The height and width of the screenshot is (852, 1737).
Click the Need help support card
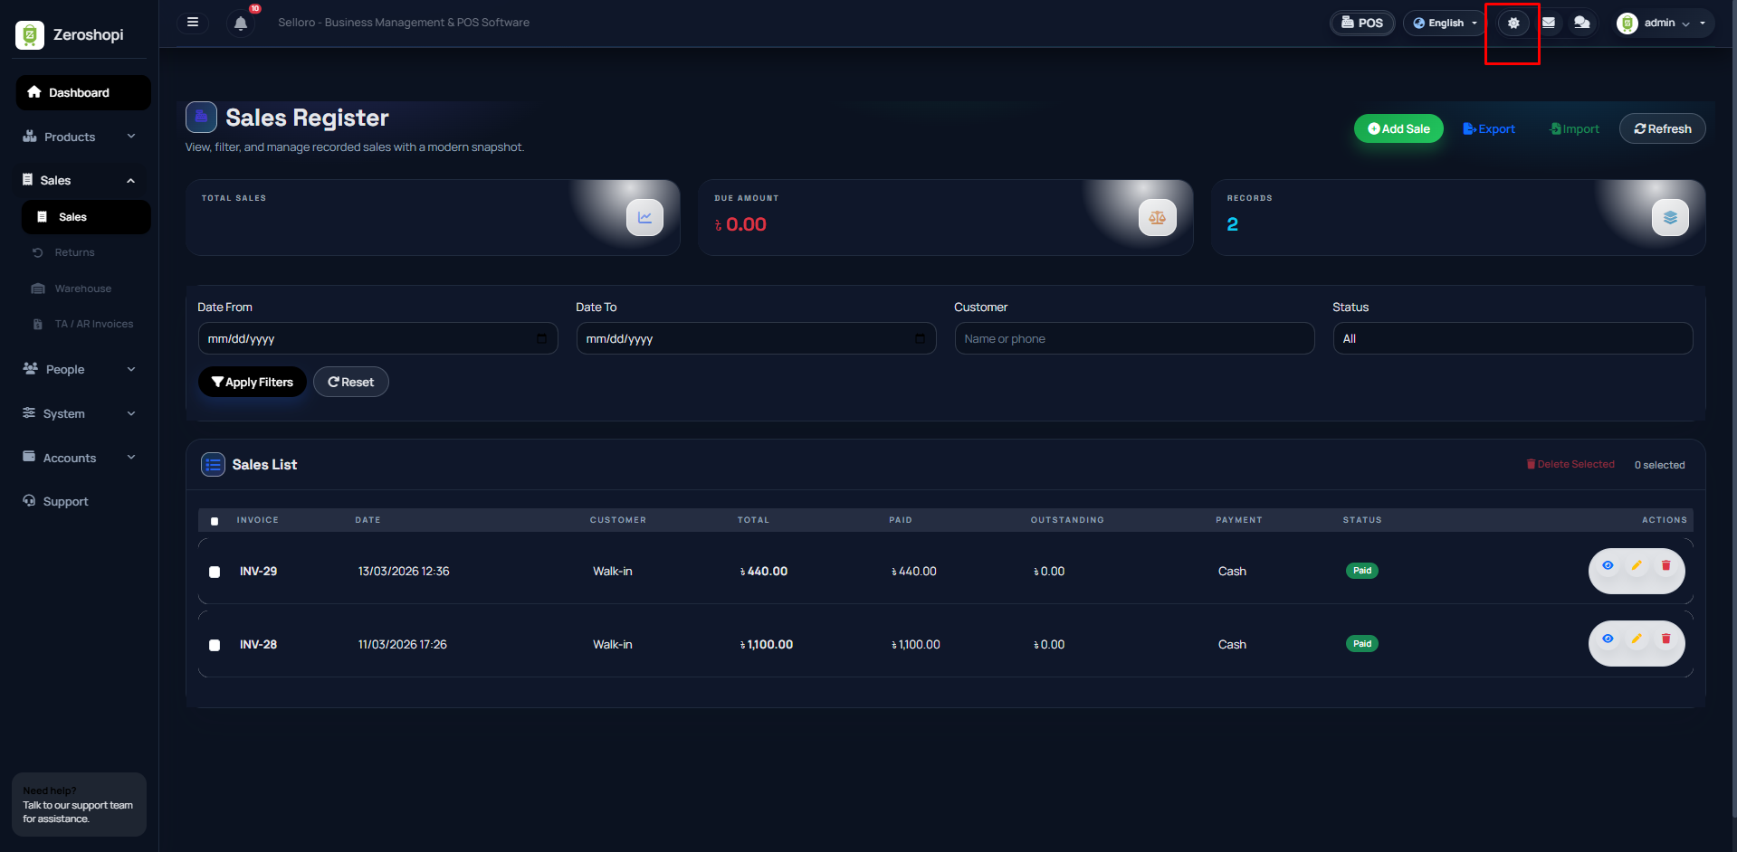[x=79, y=804]
